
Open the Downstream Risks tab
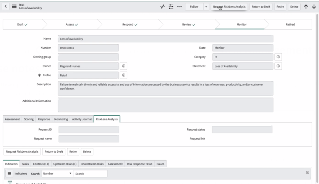[x=92, y=164]
